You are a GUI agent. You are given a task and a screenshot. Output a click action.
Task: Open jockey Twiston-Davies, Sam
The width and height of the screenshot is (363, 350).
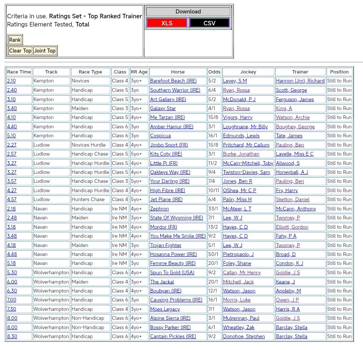246,172
